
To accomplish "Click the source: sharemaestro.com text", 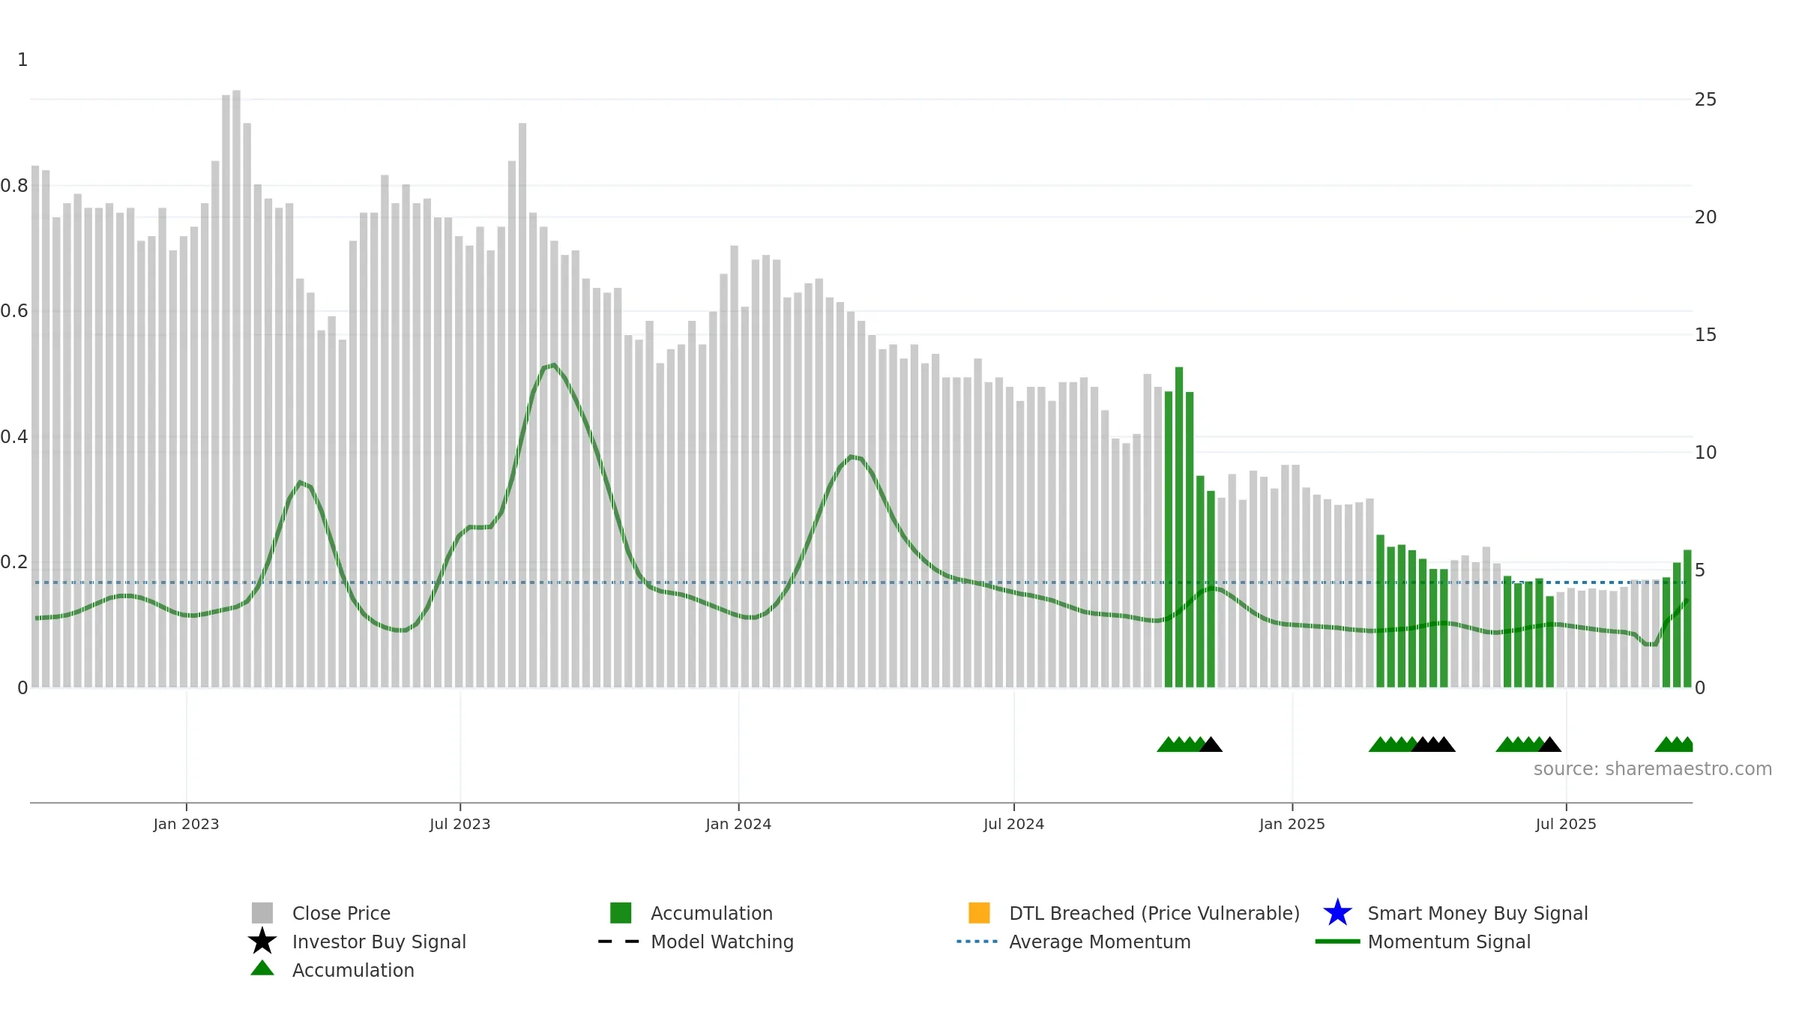I will (1653, 769).
